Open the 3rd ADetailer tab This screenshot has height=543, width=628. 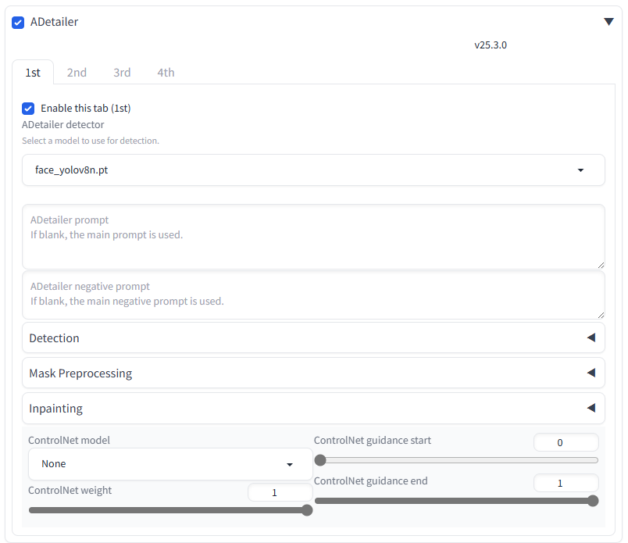[122, 73]
